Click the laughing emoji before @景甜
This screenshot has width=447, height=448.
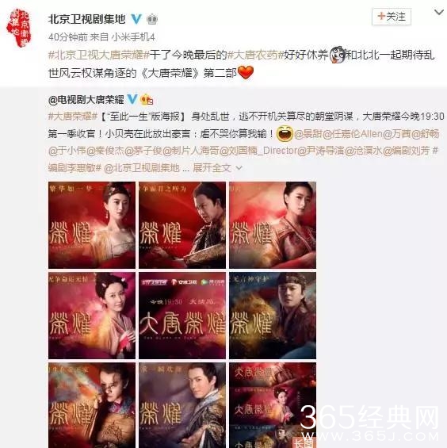285,133
